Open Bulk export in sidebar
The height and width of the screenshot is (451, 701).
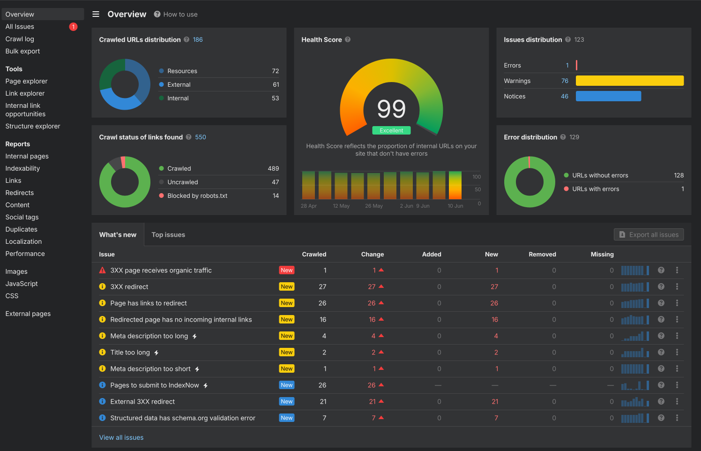[22, 51]
